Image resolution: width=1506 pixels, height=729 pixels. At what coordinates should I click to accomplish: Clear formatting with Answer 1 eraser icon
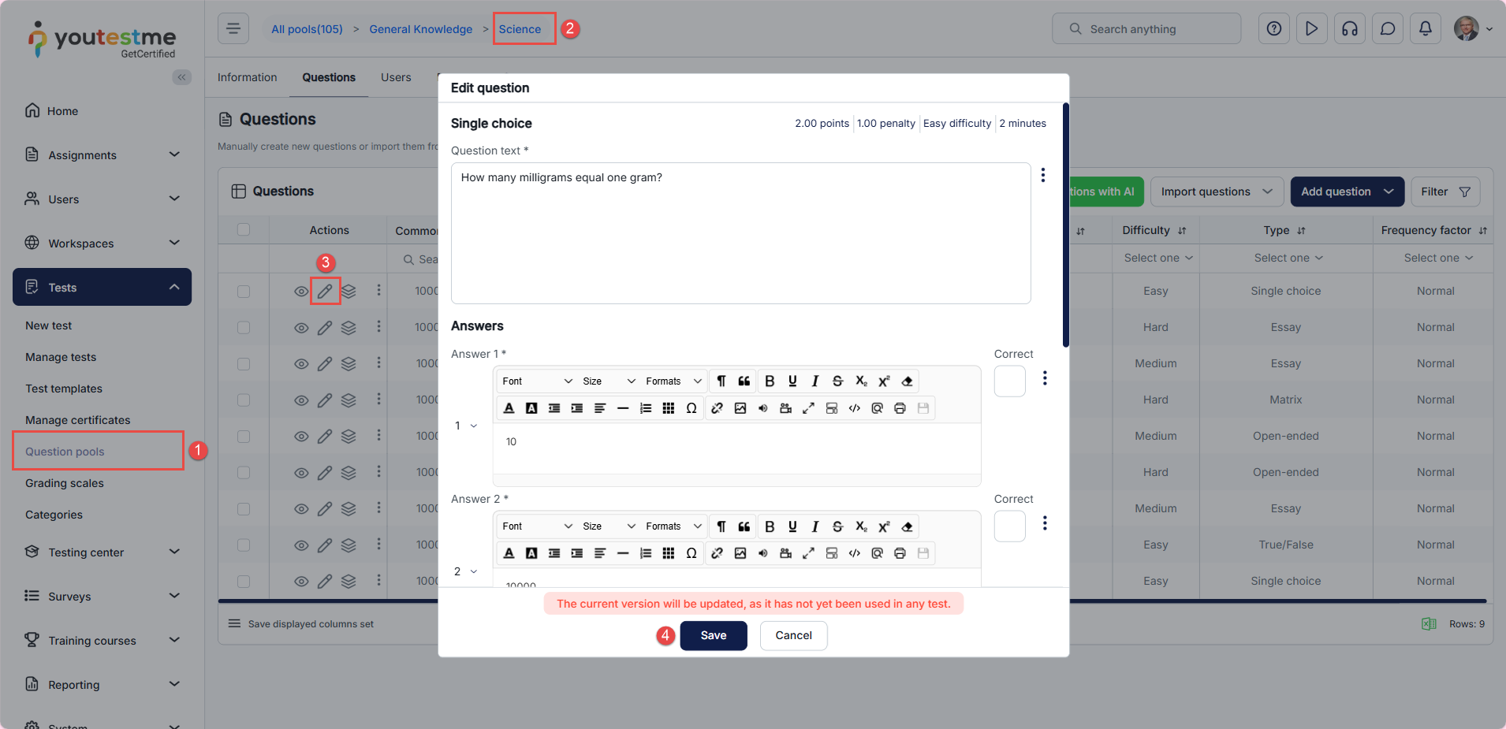(907, 381)
